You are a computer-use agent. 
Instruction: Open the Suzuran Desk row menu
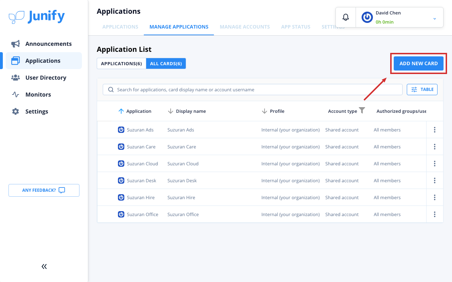click(435, 180)
